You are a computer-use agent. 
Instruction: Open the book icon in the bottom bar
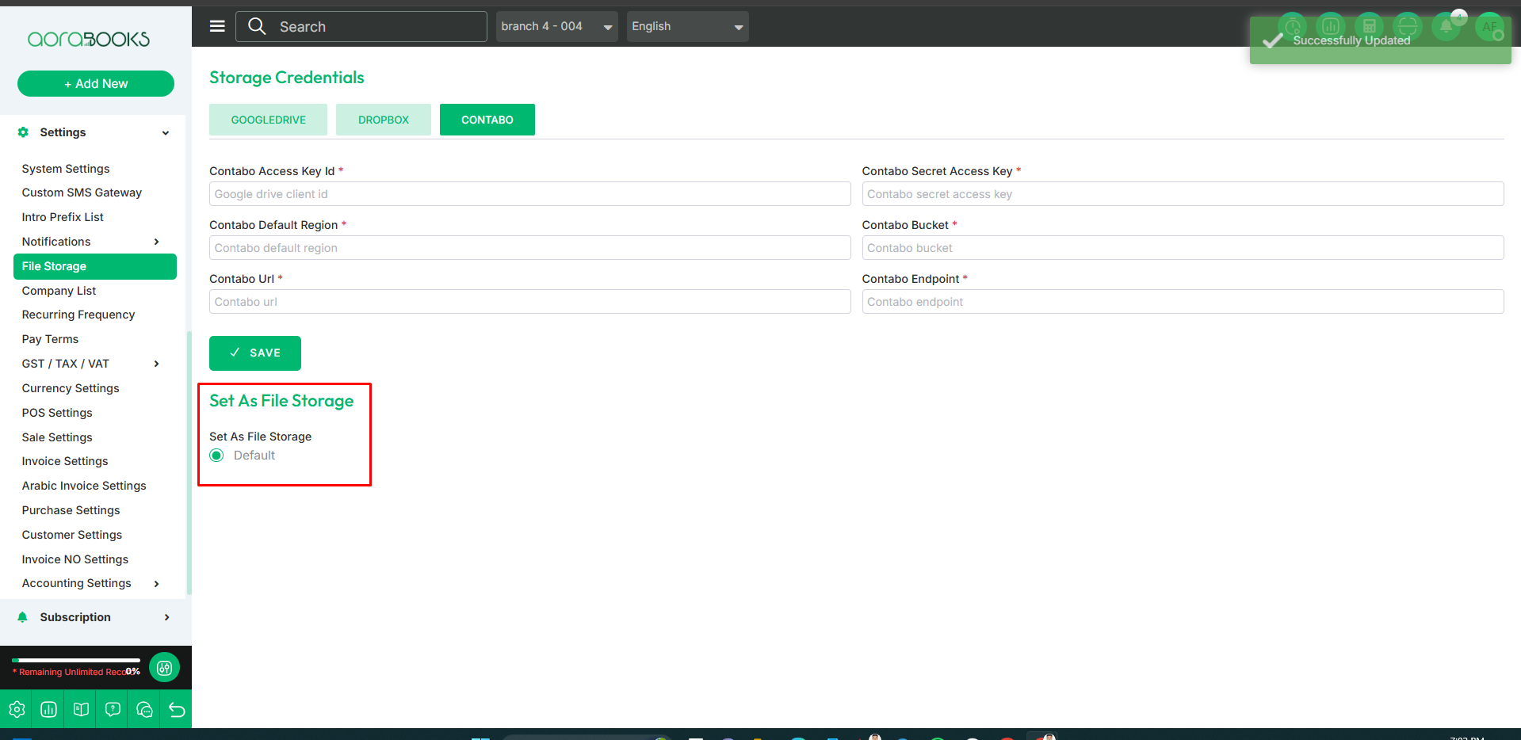click(81, 709)
